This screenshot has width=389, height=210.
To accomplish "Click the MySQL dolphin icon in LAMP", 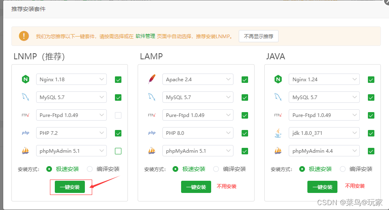I will pyautogui.click(x=152, y=97).
